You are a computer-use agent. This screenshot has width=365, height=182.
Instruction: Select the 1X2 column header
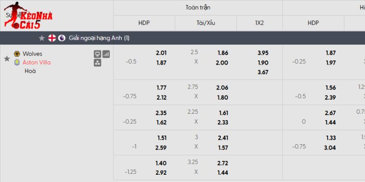260,23
